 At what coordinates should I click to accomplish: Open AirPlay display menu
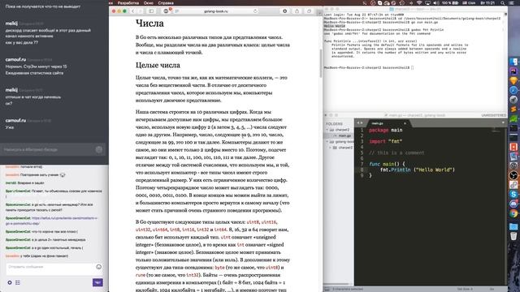coord(428,2)
